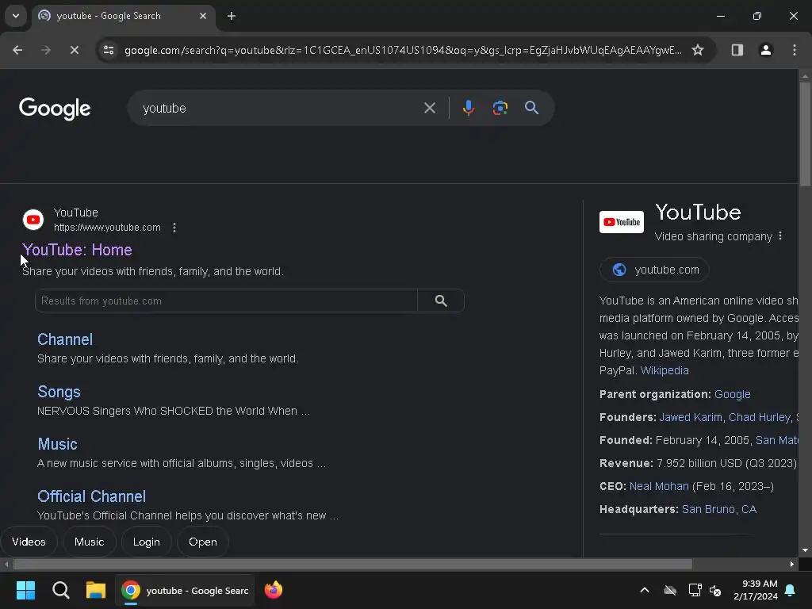Clear the Google search query
Screen dimensions: 812x609
(430, 108)
